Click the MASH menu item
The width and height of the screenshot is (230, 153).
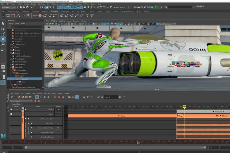[87, 4]
